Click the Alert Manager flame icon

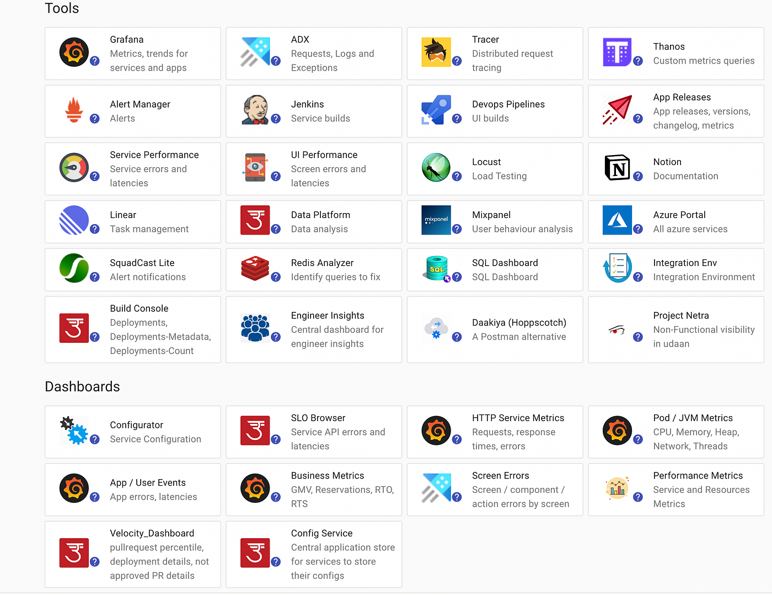click(x=74, y=110)
